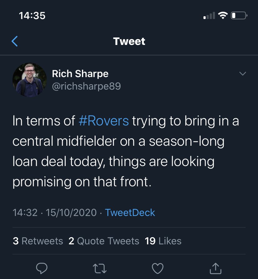Viewport: 258px width, 279px height.
Task: Tap the back arrow icon
Action: click(x=15, y=41)
